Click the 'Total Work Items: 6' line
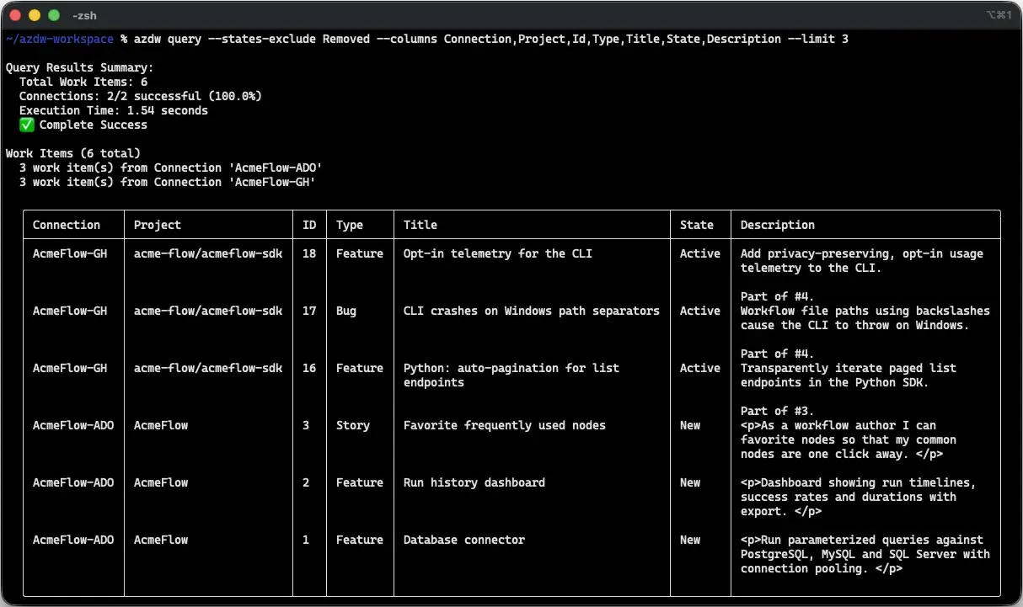The width and height of the screenshot is (1023, 607). pyautogui.click(x=83, y=82)
